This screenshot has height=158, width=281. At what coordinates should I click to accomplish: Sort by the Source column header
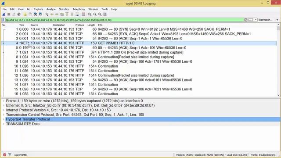(34, 25)
